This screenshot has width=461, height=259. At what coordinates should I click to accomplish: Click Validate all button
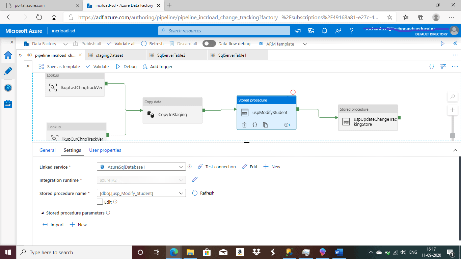tap(121, 44)
